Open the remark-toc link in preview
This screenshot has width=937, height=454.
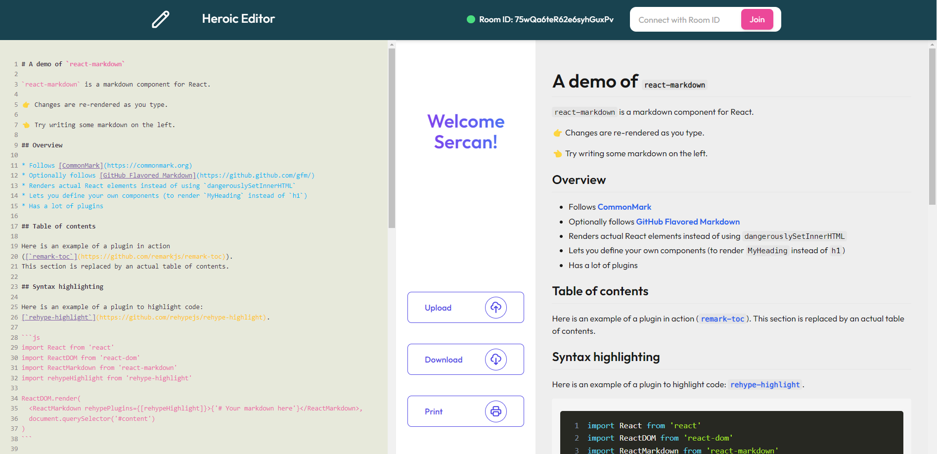tap(722, 319)
